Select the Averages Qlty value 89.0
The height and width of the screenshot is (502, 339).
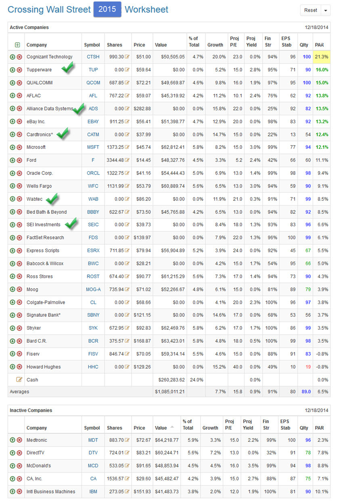(306, 392)
